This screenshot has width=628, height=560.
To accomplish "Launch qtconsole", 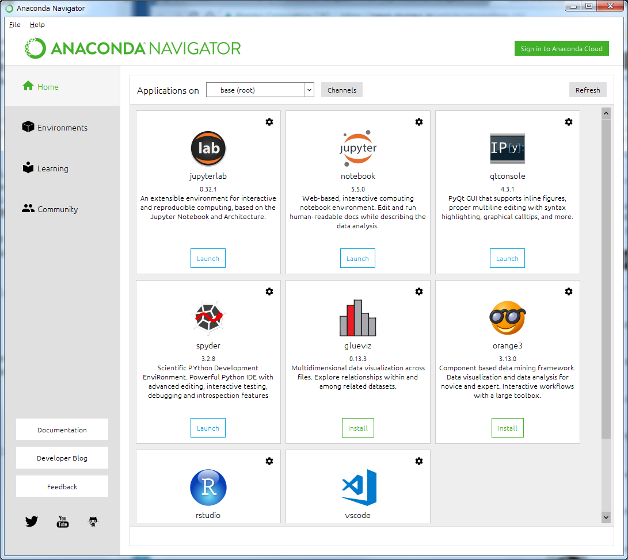I will [508, 258].
